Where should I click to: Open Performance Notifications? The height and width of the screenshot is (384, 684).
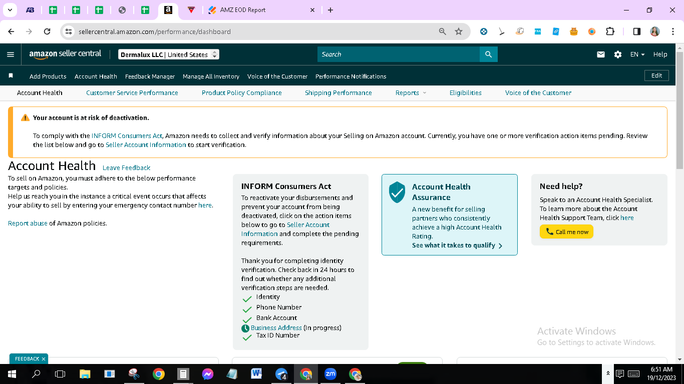[351, 76]
